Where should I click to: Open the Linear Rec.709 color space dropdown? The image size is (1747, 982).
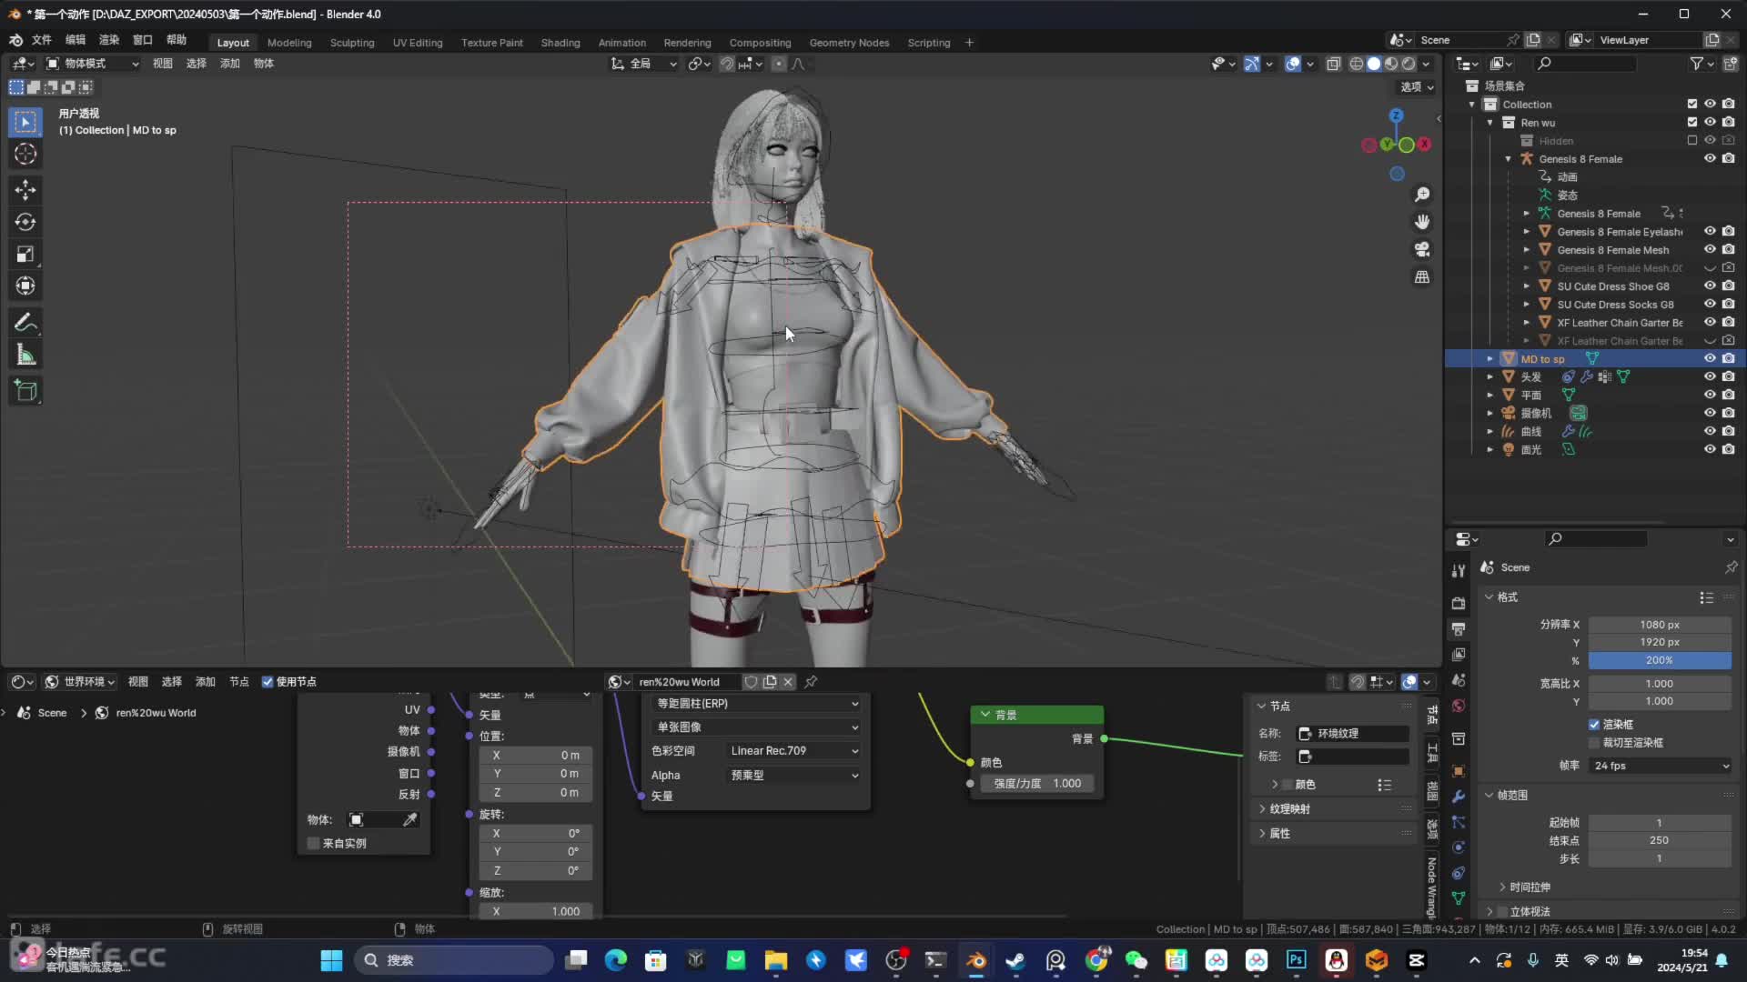tap(793, 751)
